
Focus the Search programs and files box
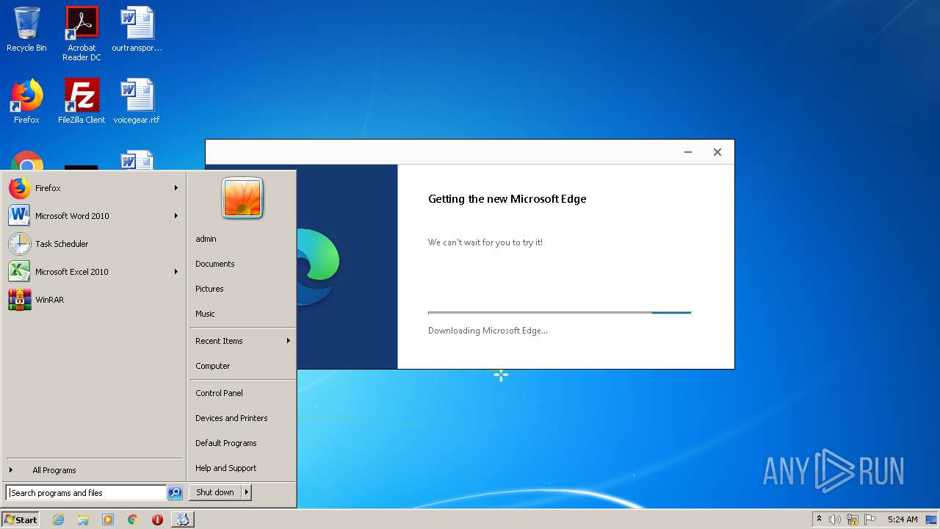(x=86, y=493)
